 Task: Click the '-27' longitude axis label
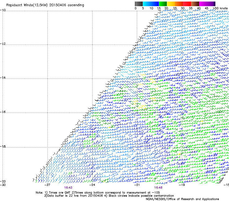pyautogui.click(x=47, y=185)
